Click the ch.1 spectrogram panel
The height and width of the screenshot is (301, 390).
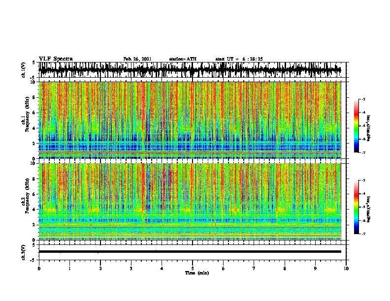click(x=190, y=120)
